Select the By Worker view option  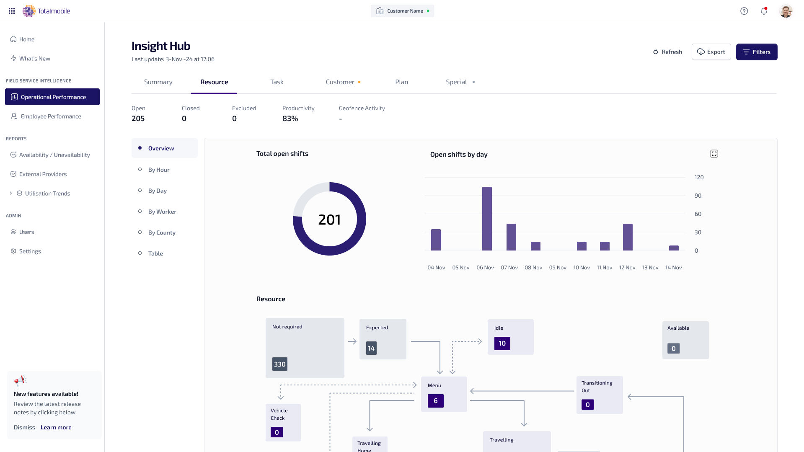[x=162, y=212]
